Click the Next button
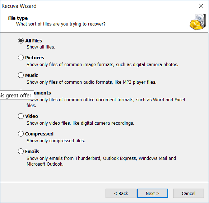The height and width of the screenshot is (203, 209). coord(153,193)
